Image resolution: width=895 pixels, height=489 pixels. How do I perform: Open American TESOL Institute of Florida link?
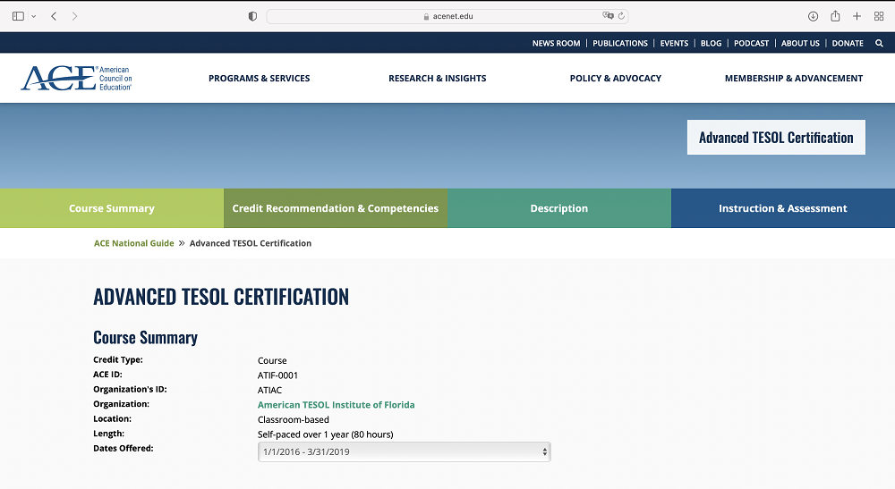(x=336, y=405)
